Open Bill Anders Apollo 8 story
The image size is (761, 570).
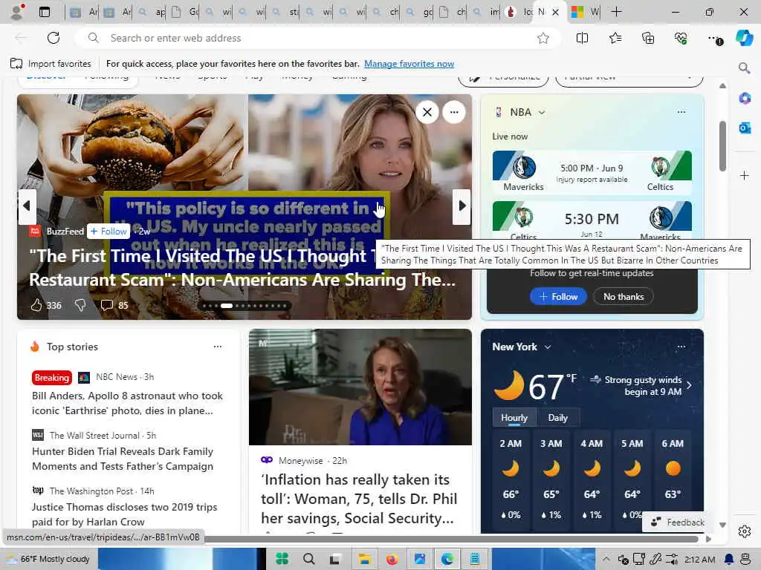point(127,403)
